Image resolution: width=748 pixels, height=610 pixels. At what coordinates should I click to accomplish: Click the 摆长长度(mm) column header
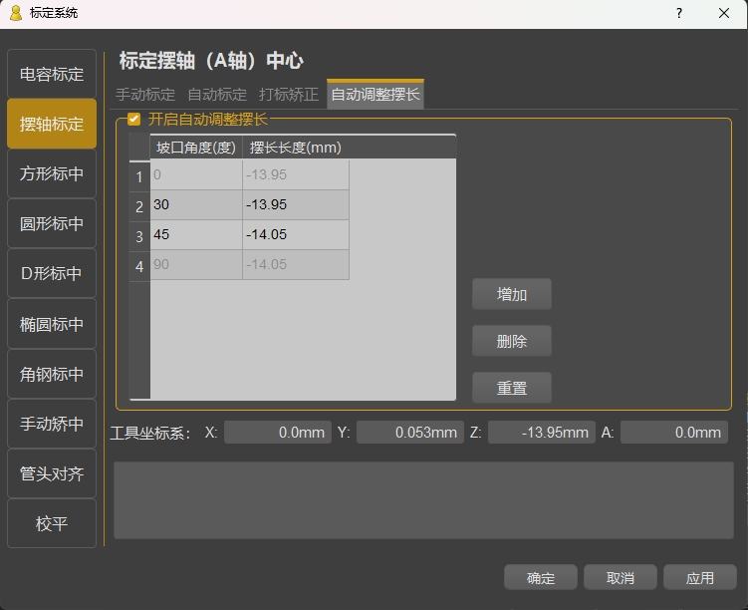296,148
